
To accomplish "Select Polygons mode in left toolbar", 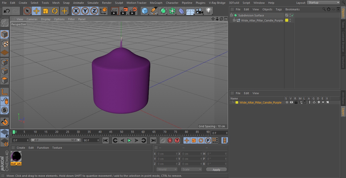I will 5,80.
